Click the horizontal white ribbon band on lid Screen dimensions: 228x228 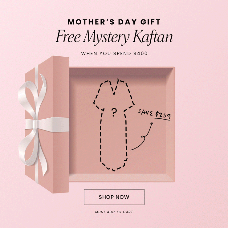click(x=47, y=124)
